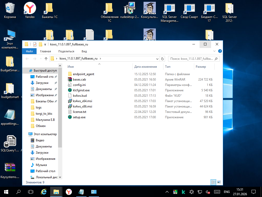Image resolution: width=262 pixels, height=197 pixels.
Task: Select the bases.cab WinRAR archive
Action: tap(79, 80)
